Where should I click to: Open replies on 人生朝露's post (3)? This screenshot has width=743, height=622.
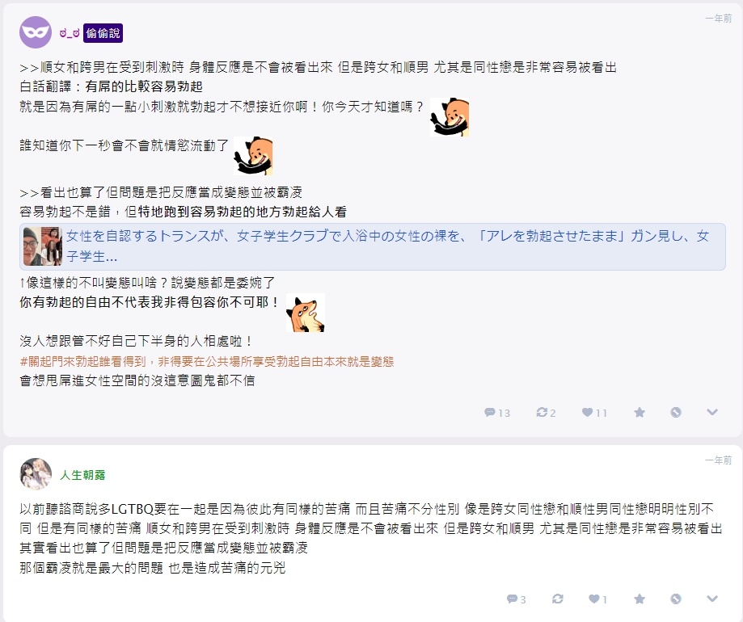(x=516, y=599)
